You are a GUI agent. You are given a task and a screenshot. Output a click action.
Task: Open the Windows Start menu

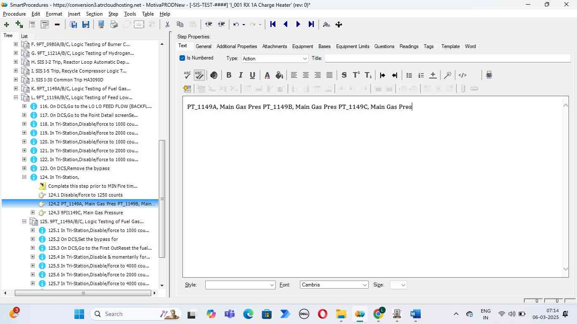[x=79, y=314]
